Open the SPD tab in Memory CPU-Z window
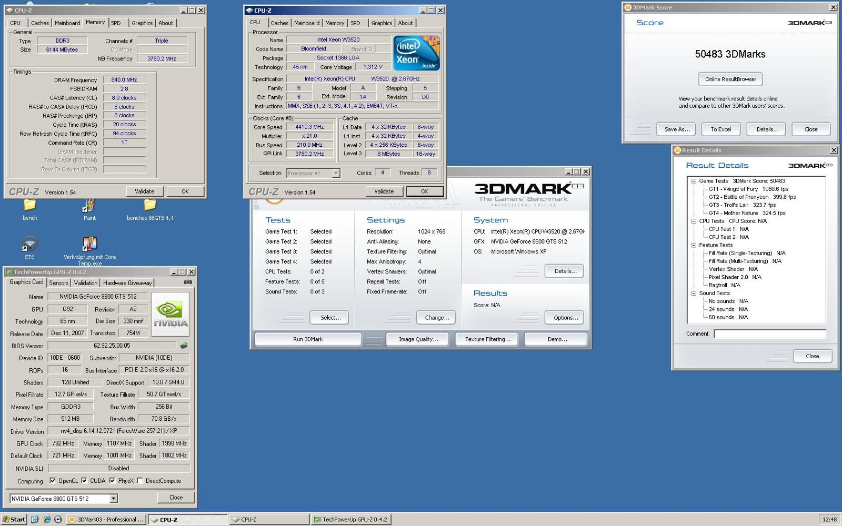The height and width of the screenshot is (526, 842). (x=116, y=23)
